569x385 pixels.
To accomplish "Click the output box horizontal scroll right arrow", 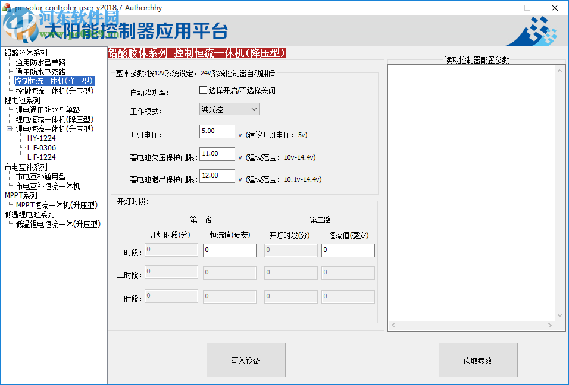I will (x=550, y=325).
